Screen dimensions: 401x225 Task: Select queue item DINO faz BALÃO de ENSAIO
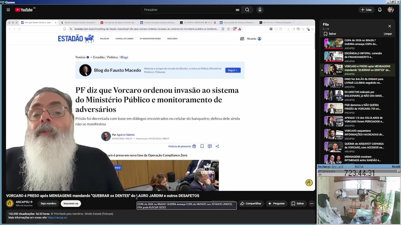point(358,82)
